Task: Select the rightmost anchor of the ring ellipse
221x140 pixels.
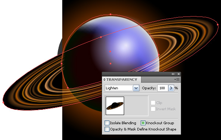Action: [x=218, y=25]
